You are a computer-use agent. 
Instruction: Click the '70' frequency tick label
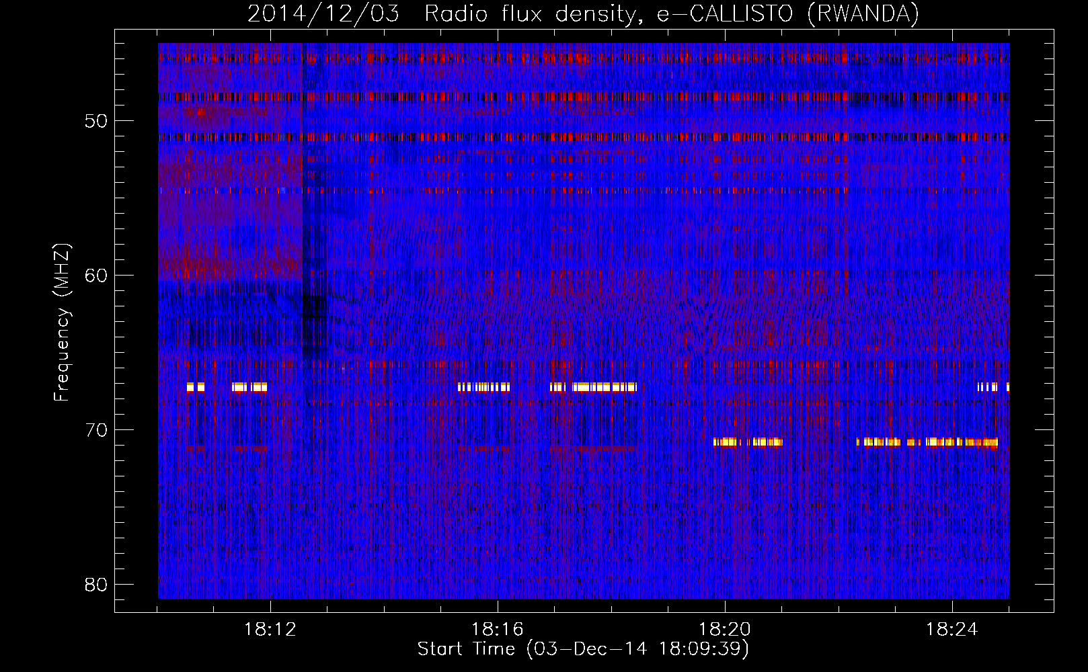[97, 430]
